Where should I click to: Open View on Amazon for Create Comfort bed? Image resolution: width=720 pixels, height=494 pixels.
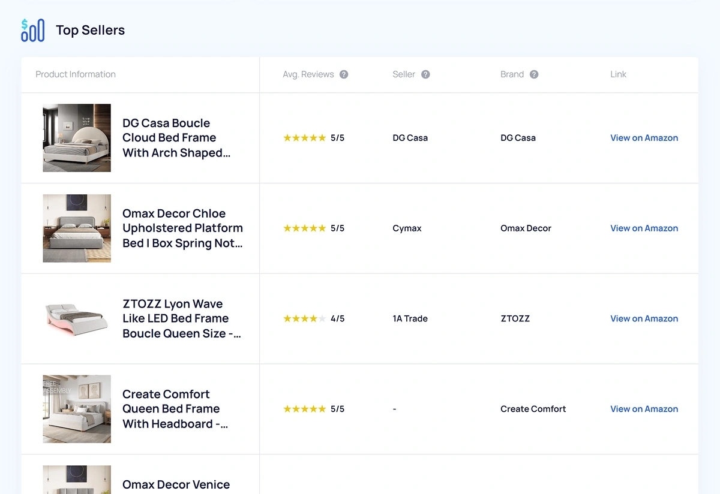644,409
